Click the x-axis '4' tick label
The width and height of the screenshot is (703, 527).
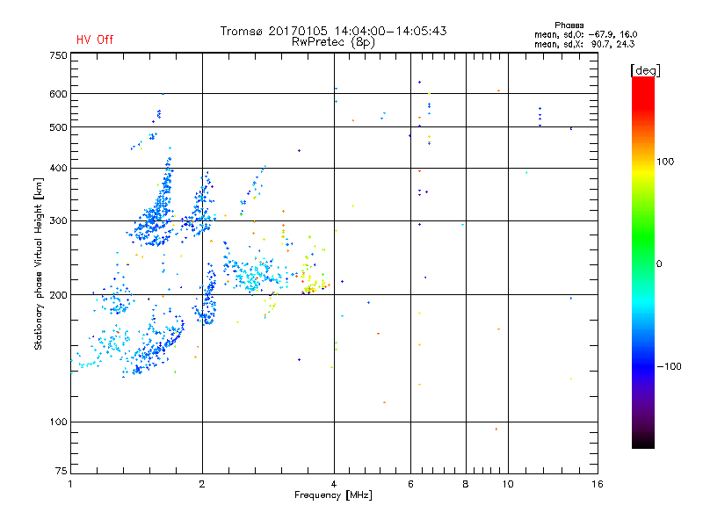coord(334,484)
